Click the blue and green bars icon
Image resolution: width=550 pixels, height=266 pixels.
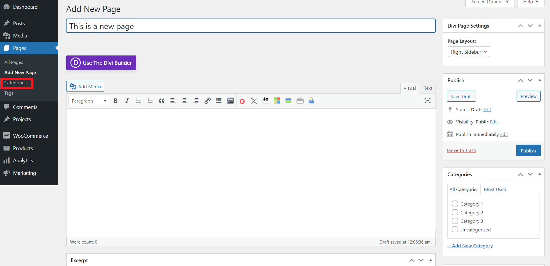[x=288, y=100]
